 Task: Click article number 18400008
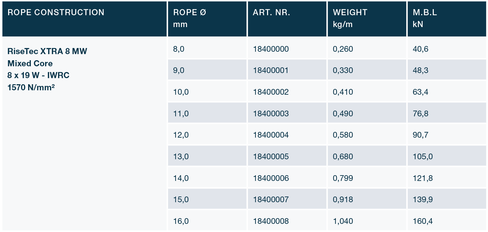pos(271,221)
